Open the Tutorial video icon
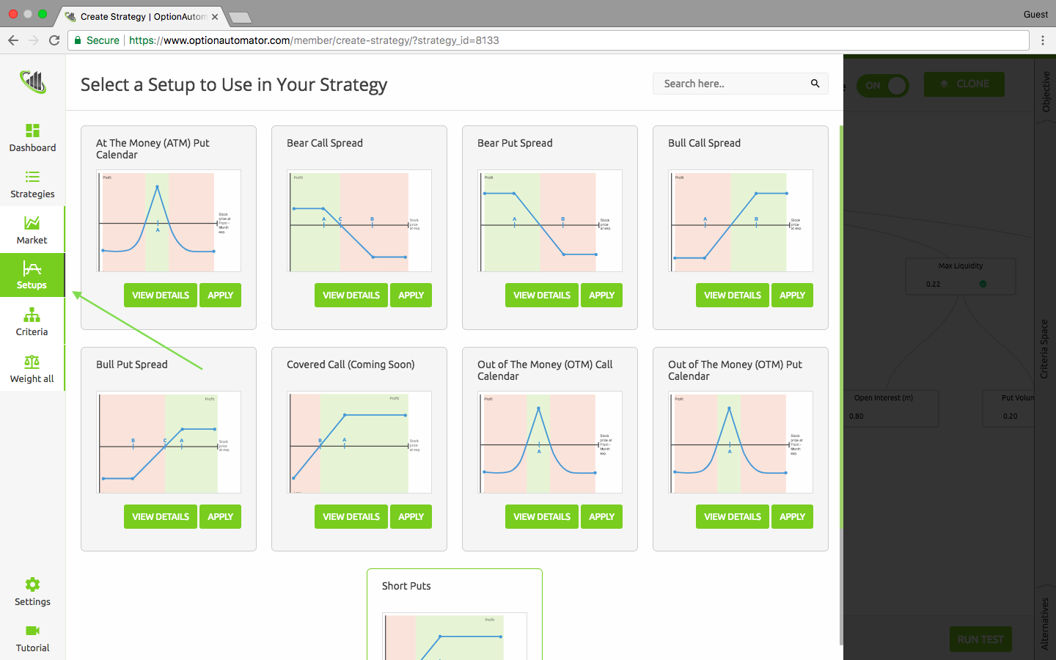 point(32,631)
